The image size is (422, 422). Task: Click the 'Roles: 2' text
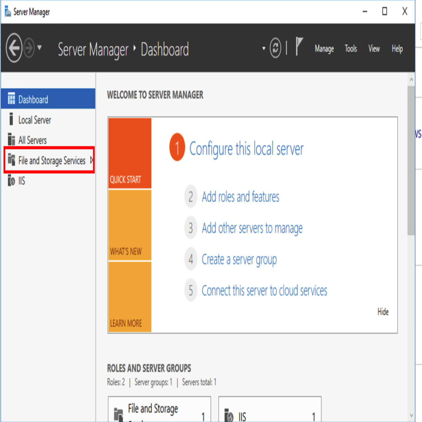pyautogui.click(x=116, y=382)
